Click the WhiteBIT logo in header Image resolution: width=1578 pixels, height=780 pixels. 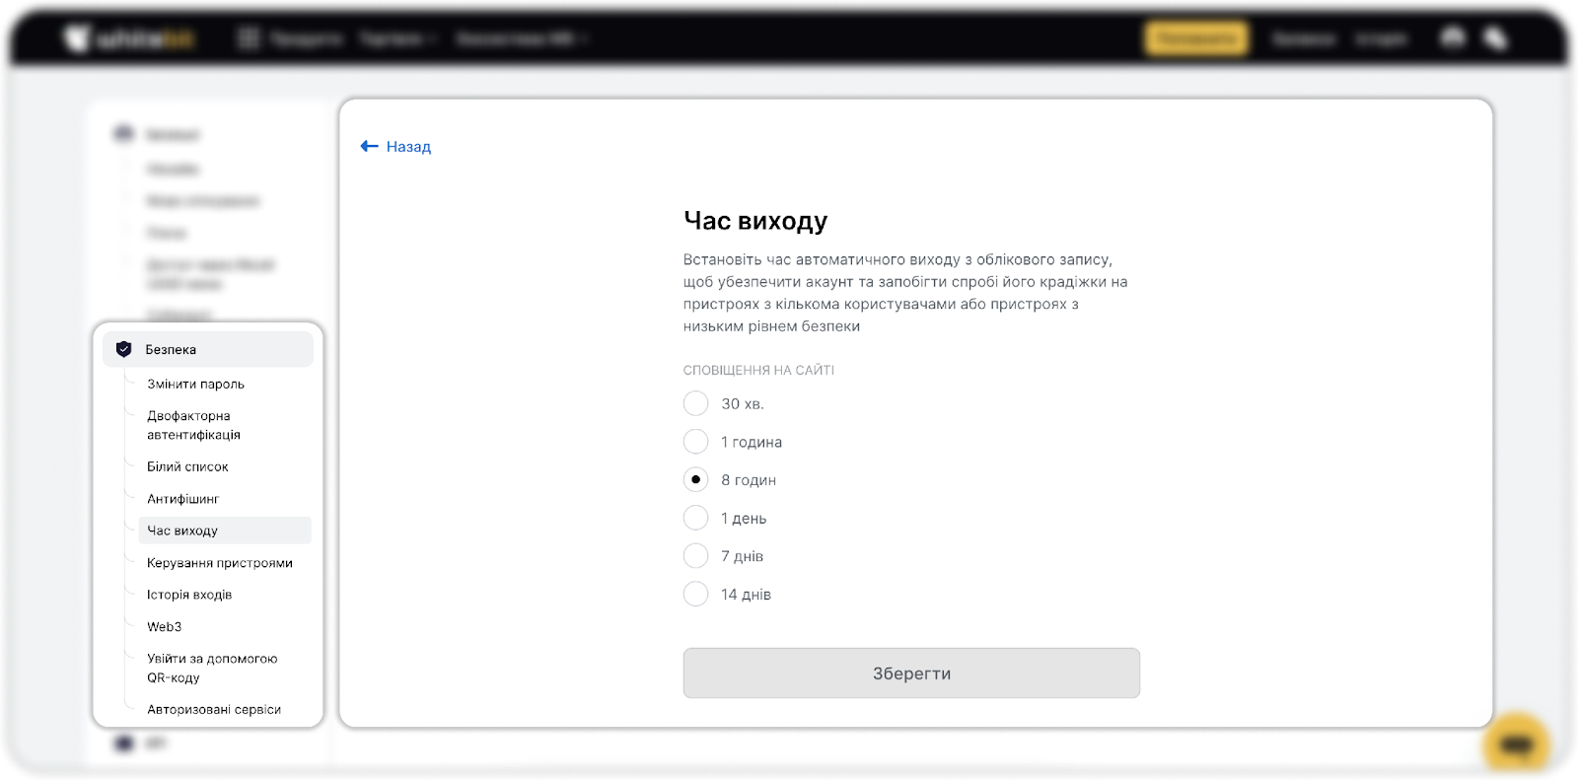129,38
